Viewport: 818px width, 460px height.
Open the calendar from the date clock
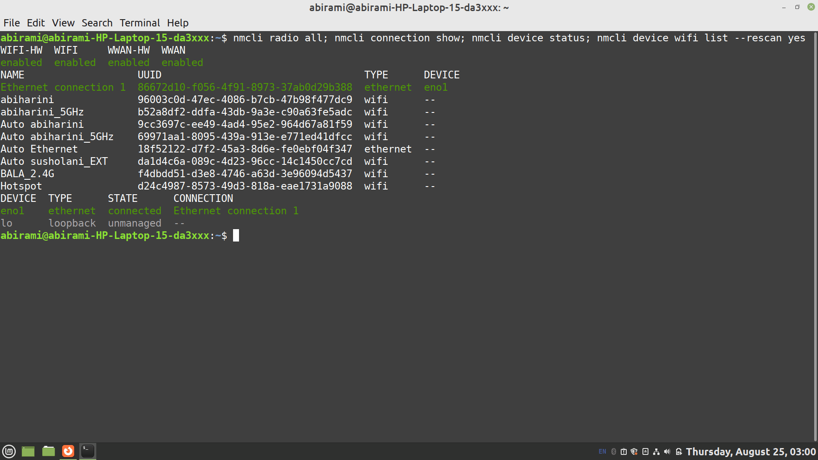coord(751,451)
